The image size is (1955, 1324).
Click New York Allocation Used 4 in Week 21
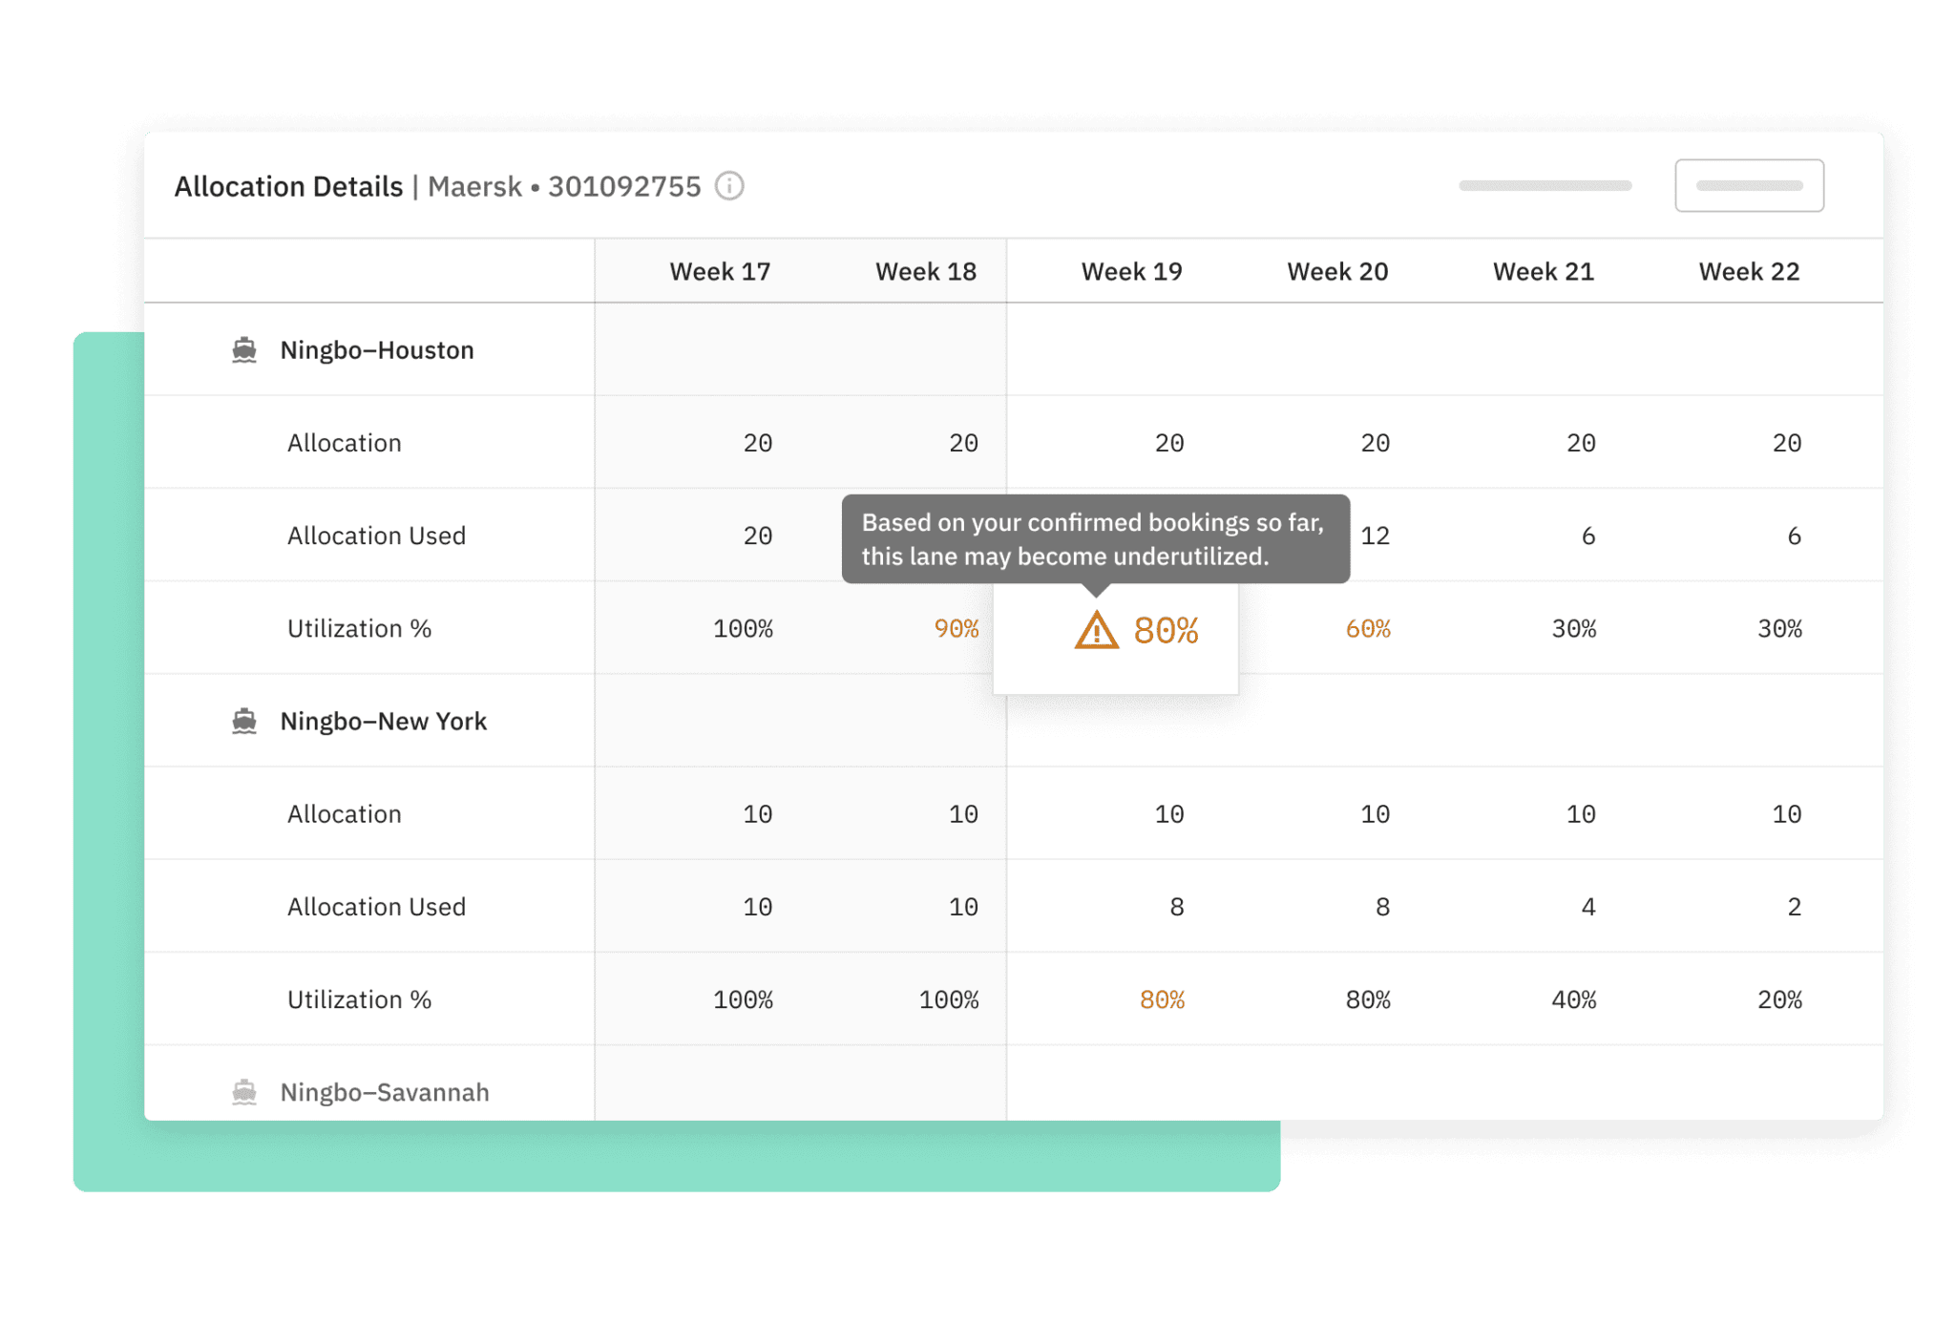(1588, 907)
